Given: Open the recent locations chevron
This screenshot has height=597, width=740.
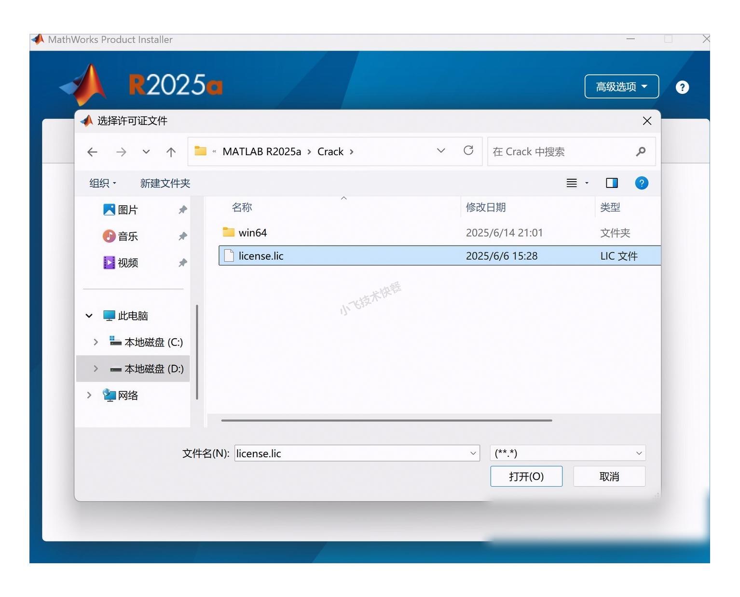Looking at the screenshot, I should [x=146, y=152].
